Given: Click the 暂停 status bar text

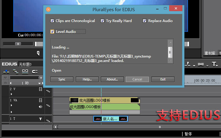Looking at the screenshot, I should 188,134.
